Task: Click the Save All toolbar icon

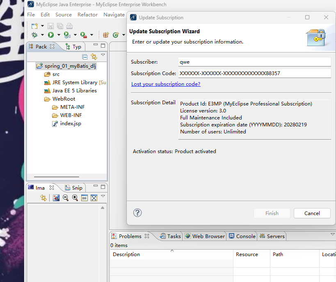Action: click(60, 26)
